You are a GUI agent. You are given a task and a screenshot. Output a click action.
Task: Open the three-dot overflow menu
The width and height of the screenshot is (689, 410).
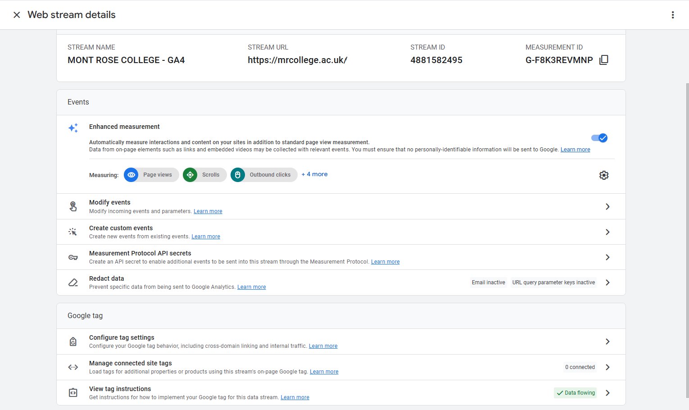pos(672,14)
